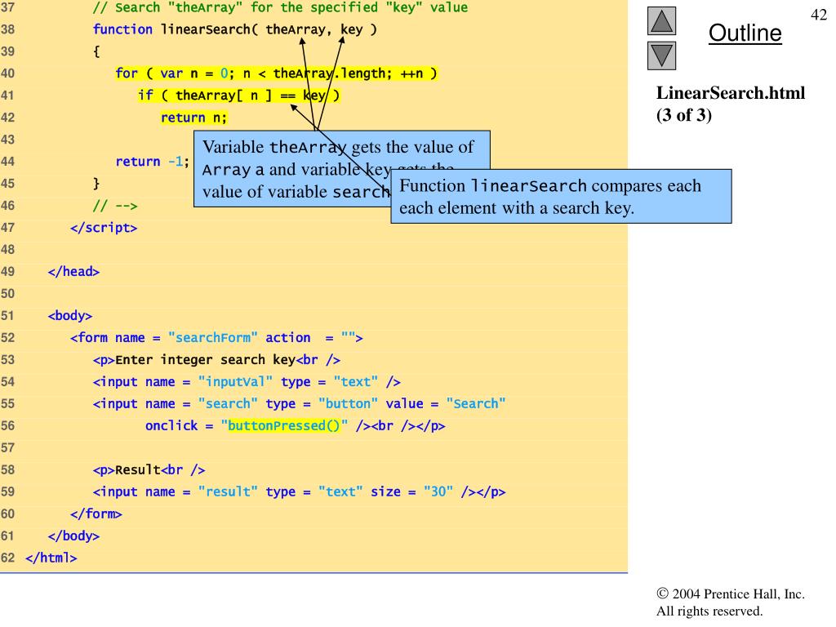Click line number 51
This screenshot has width=836, height=627.
[x=7, y=316]
